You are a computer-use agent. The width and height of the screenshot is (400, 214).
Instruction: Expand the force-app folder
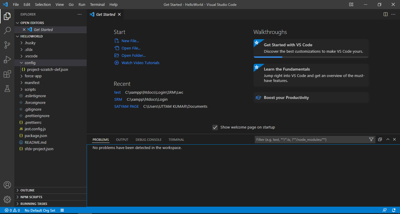(33, 76)
